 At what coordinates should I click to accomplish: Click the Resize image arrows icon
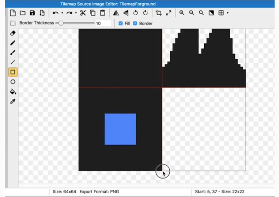[169, 13]
